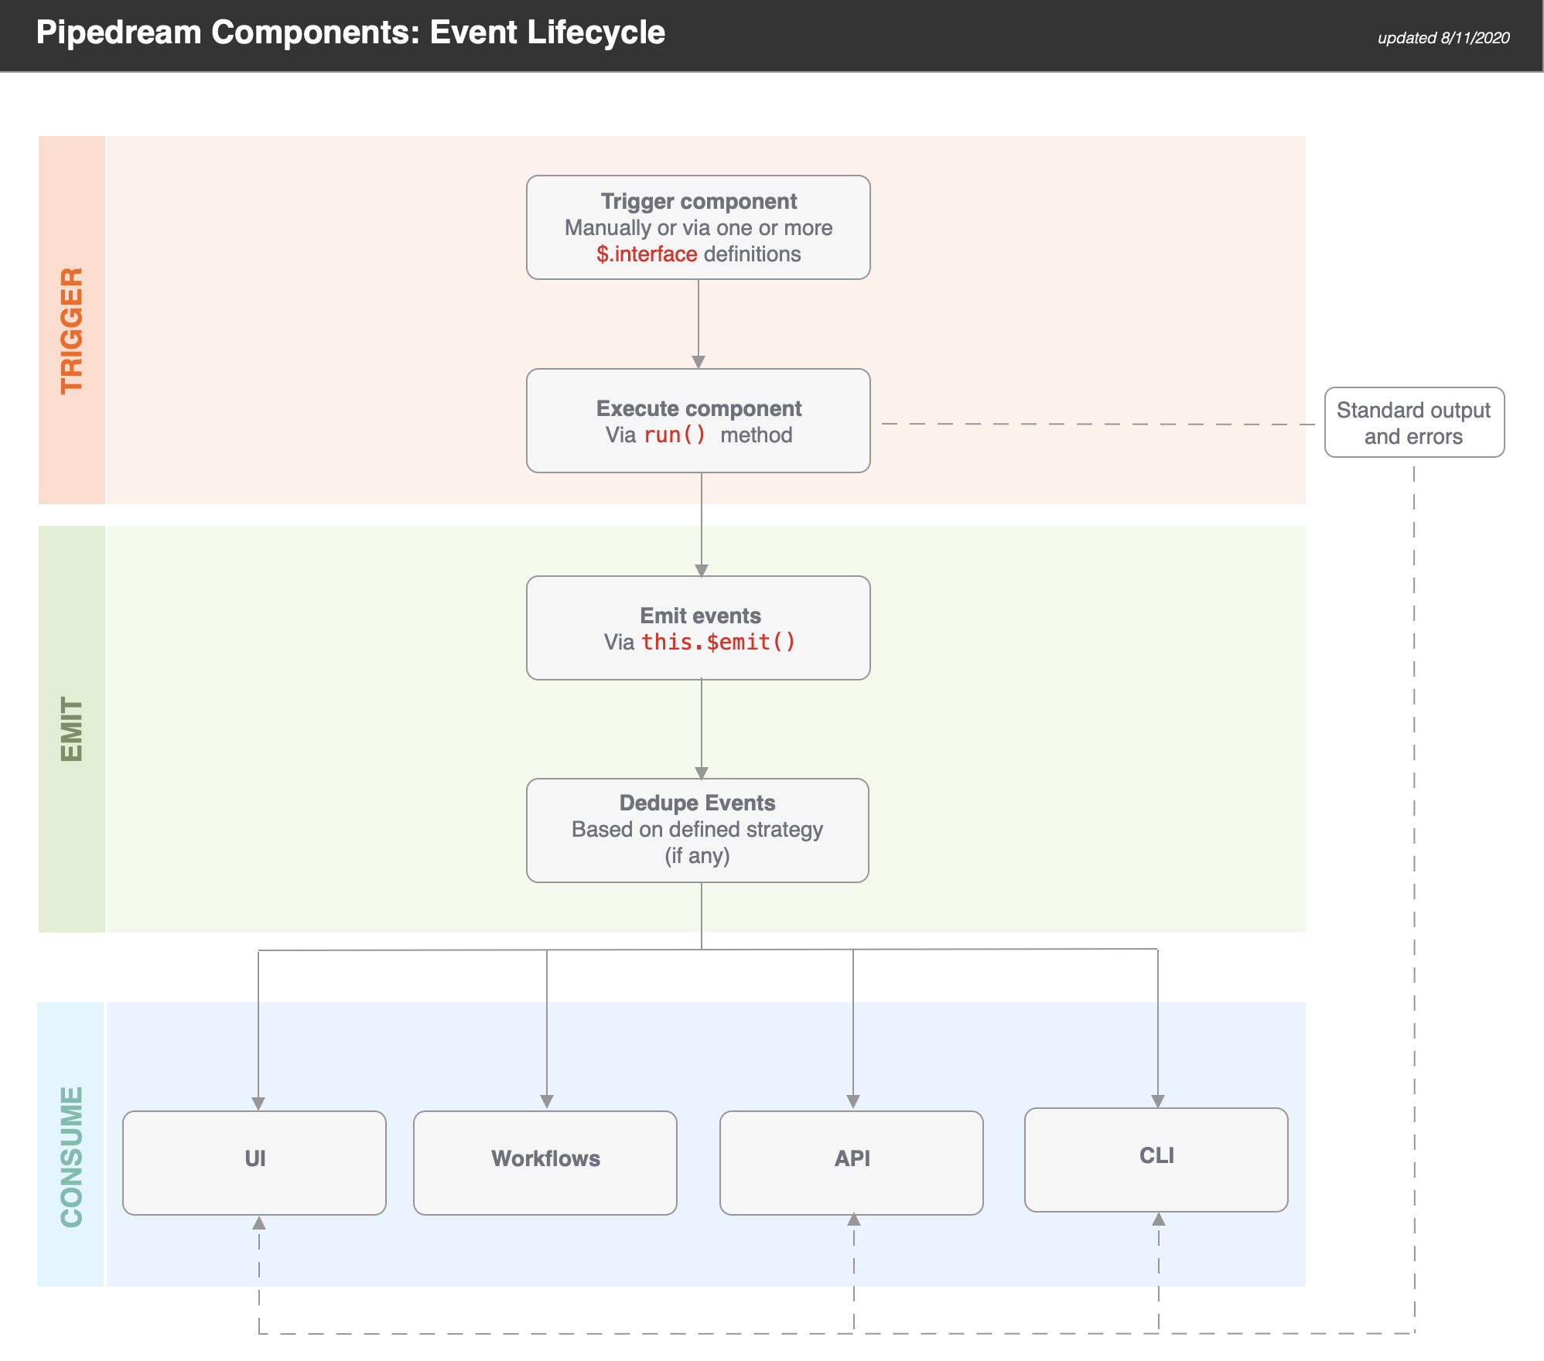
Task: Click the arrowhead entering Execute component
Action: [x=699, y=362]
